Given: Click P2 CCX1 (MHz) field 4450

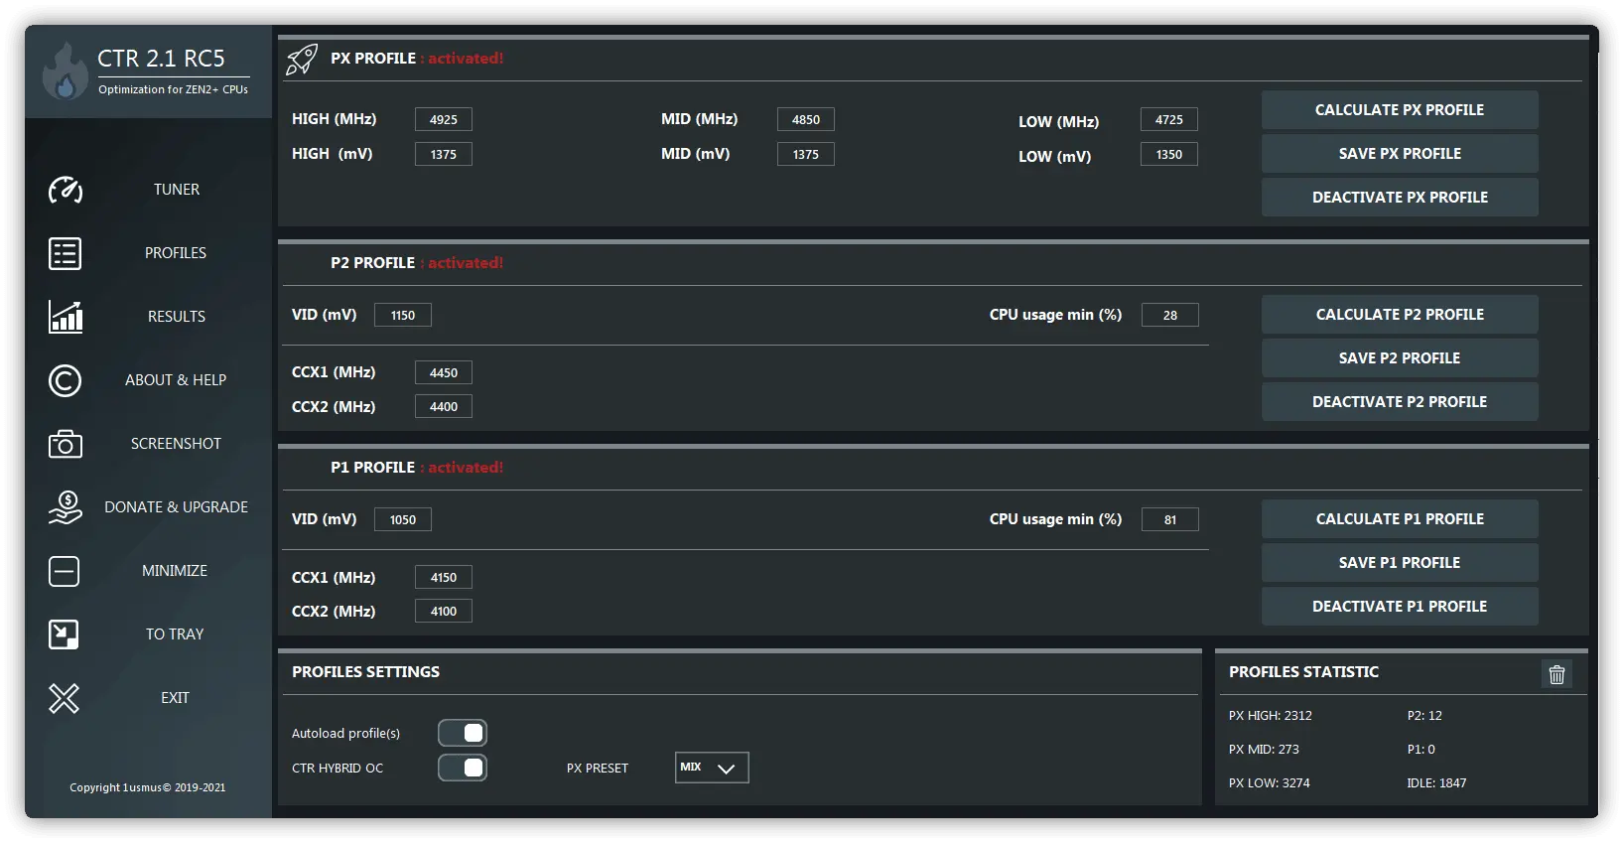Looking at the screenshot, I should (444, 372).
